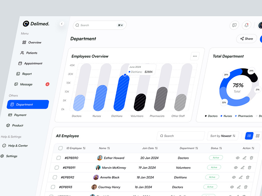Click the Share button
Viewport: 262px width, 196px height.
[x=246, y=39]
